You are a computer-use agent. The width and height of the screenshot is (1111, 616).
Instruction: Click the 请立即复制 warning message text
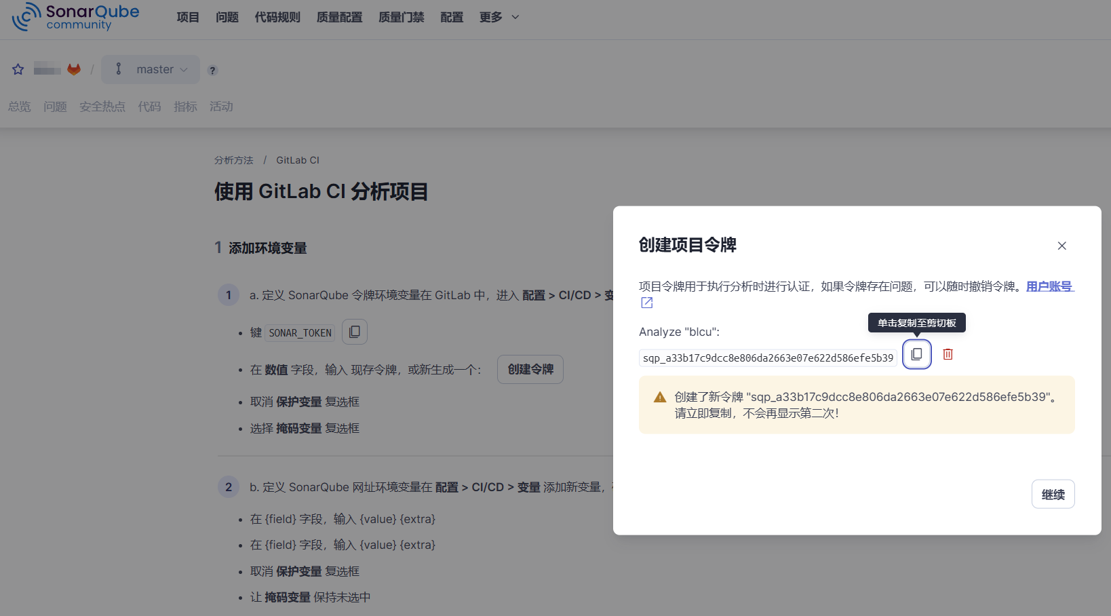(756, 413)
